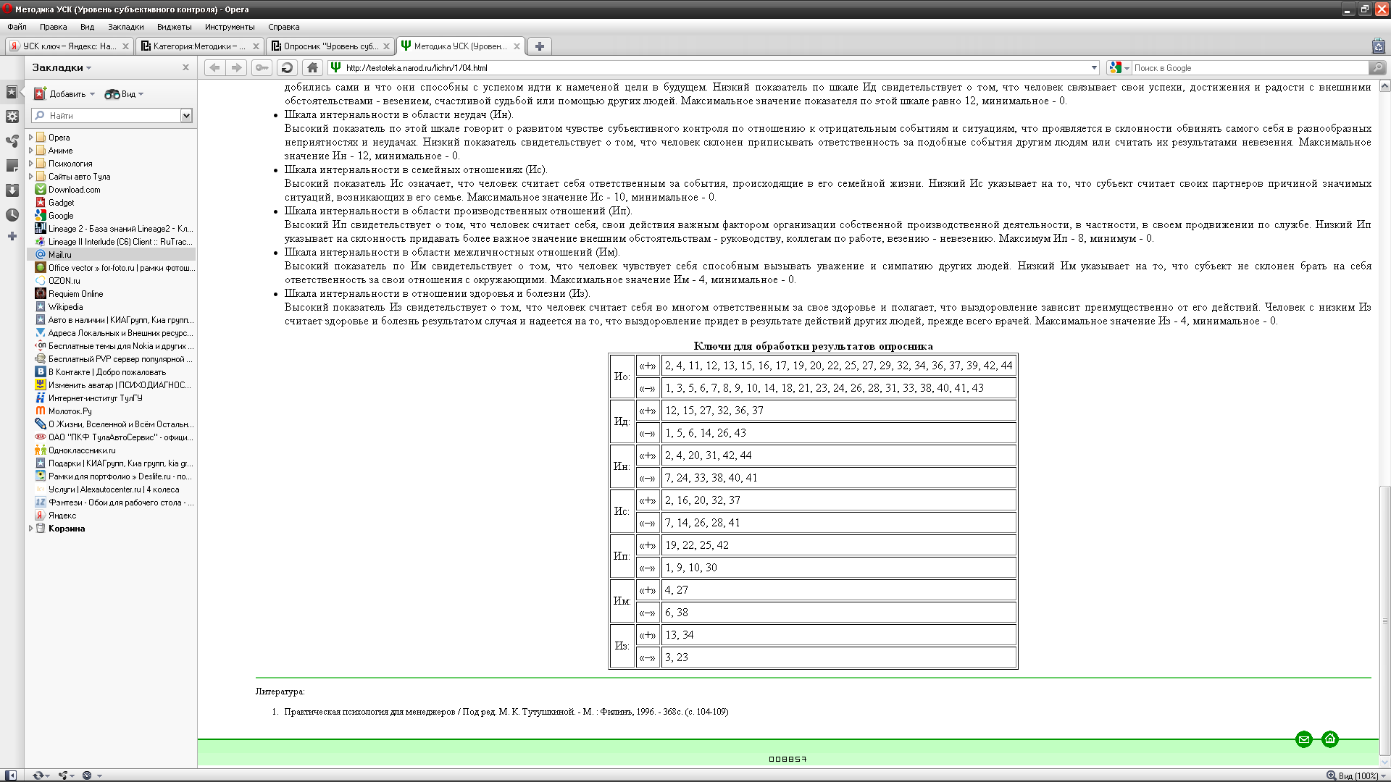Open the Download.com bookmark
The width and height of the screenshot is (1391, 782).
(x=75, y=190)
